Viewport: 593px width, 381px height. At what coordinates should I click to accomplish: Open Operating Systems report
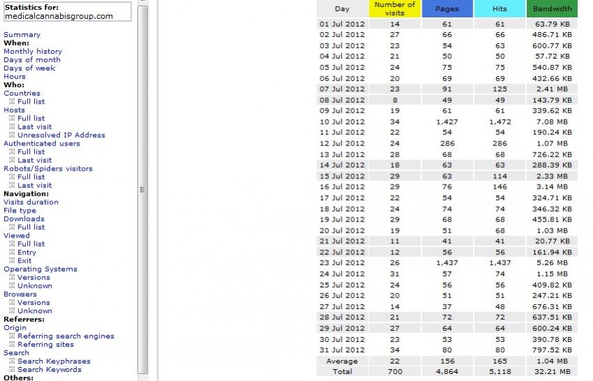[41, 268]
